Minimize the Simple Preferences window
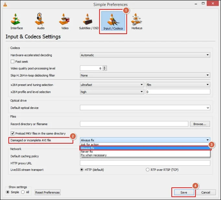Screen dimensions: 221x200 coord(196,4)
